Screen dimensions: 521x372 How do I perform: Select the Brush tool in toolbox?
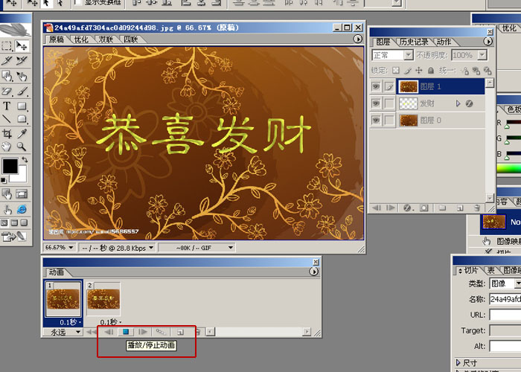pyautogui.click(x=22, y=91)
